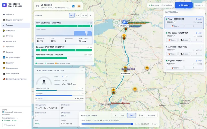
Task: Click the Panopticum Smart Vision logo icon
Action: [4, 5]
